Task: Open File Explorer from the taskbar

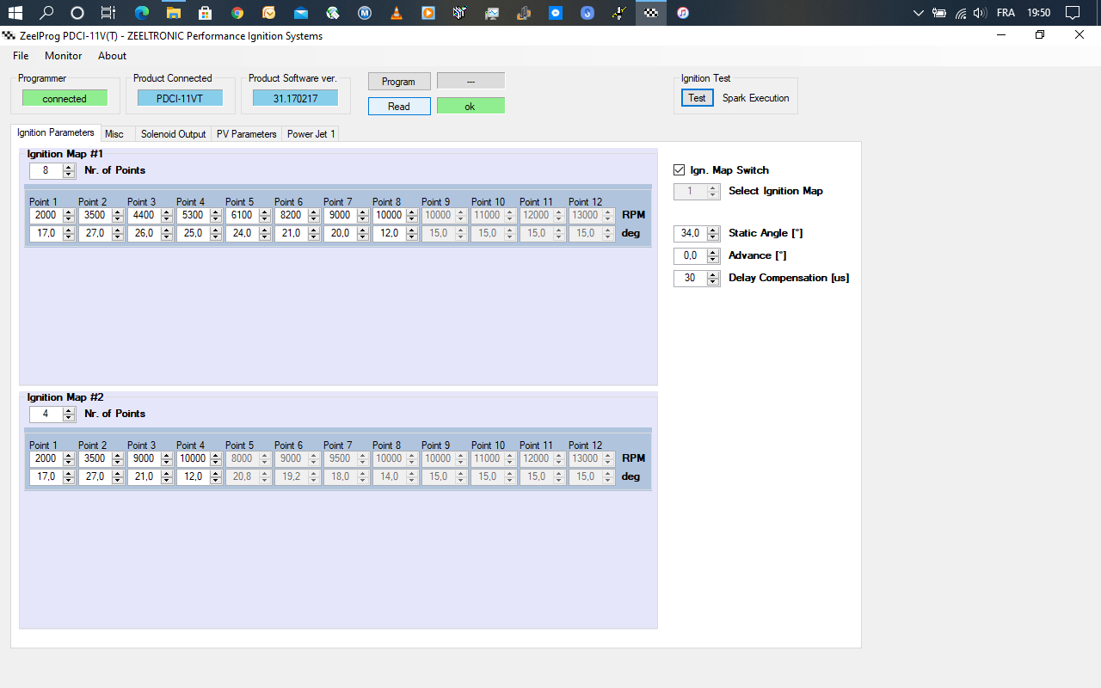Action: (x=173, y=13)
